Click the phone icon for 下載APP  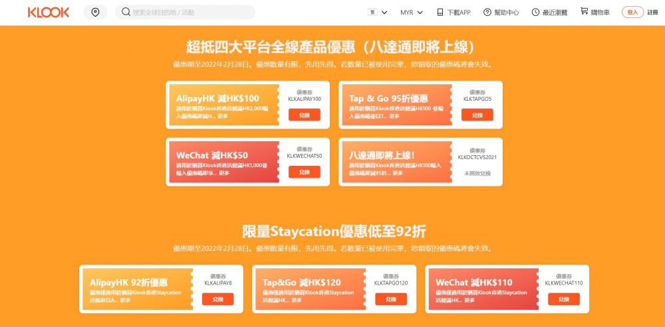(440, 12)
